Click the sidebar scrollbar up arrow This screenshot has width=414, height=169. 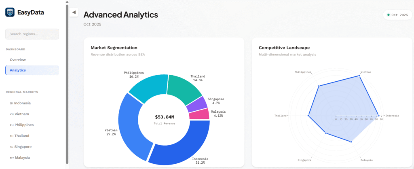[x=67, y=2]
